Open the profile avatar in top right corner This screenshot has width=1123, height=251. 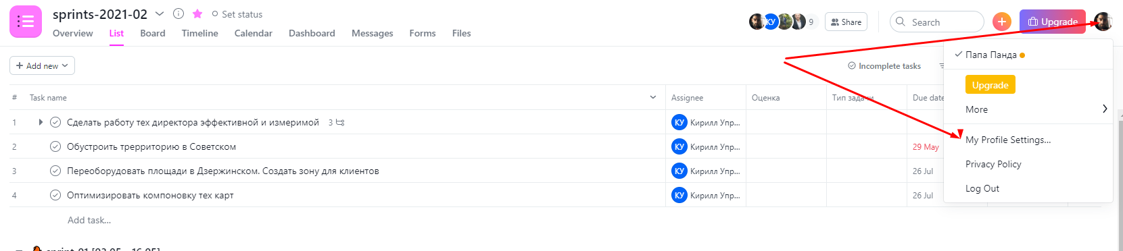pyautogui.click(x=1103, y=22)
